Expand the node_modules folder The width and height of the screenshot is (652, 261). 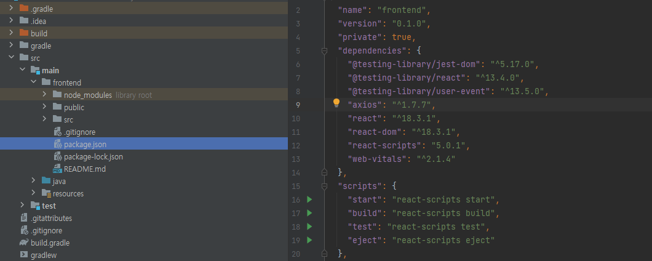pos(44,95)
